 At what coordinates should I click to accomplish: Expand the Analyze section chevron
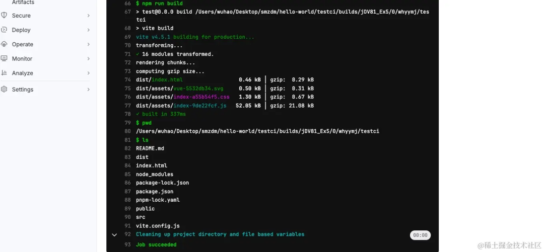point(89,73)
